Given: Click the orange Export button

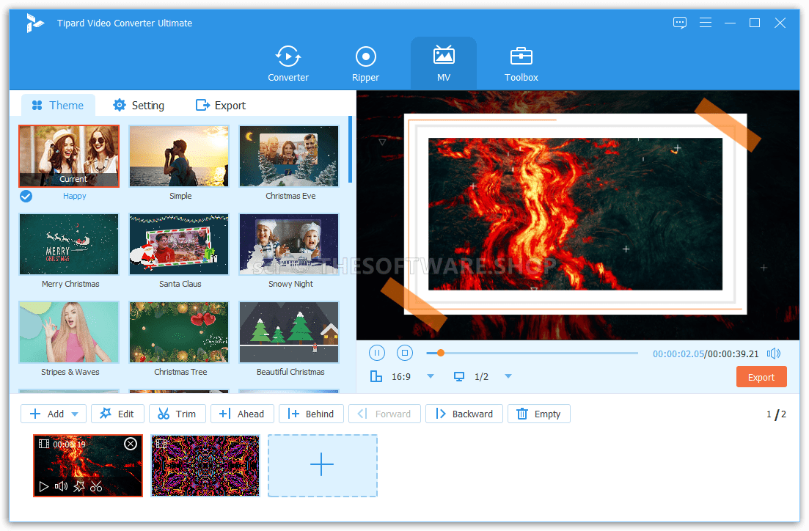Looking at the screenshot, I should 761,377.
